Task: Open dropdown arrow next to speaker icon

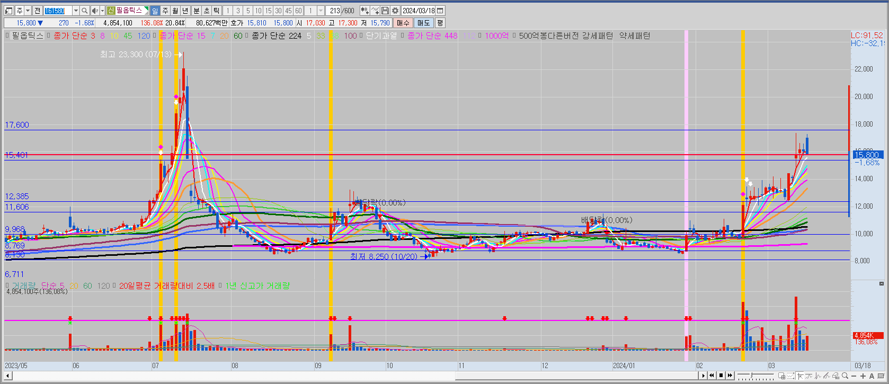Action: (102, 11)
